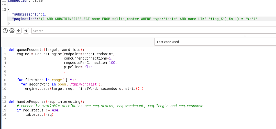Viewport: 276px width, 129px height.
Task: Click the "pagination" key in request
Action: [x=25, y=19]
